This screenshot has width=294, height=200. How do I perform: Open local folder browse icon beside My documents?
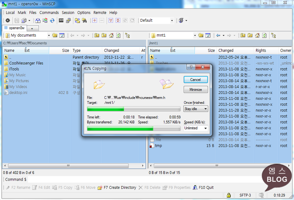(55, 35)
